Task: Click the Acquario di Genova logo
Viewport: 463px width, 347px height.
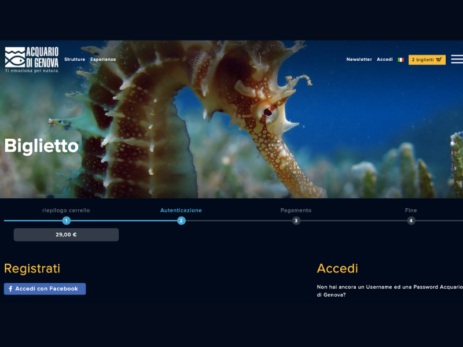Action: [x=32, y=60]
